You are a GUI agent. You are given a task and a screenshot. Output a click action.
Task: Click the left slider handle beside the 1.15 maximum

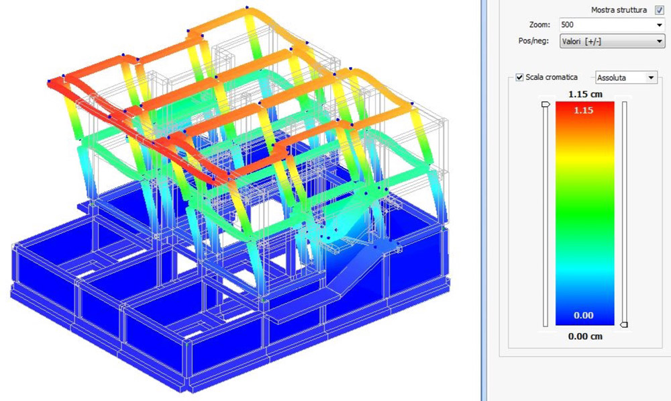[546, 104]
